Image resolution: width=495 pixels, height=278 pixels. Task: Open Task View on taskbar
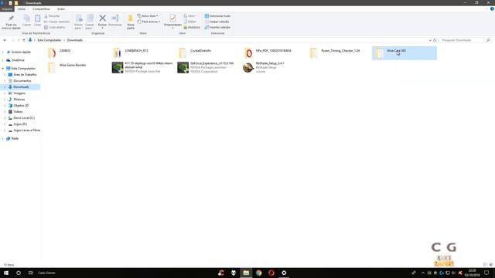pyautogui.click(x=31, y=273)
